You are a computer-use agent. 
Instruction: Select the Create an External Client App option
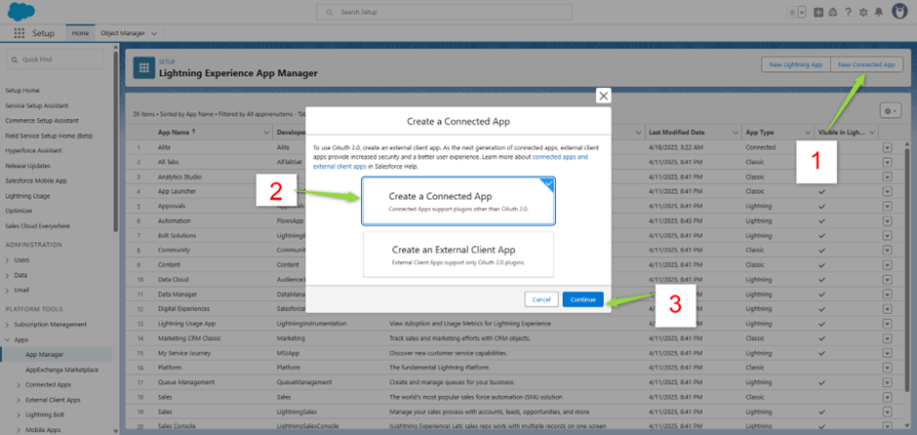tap(458, 255)
